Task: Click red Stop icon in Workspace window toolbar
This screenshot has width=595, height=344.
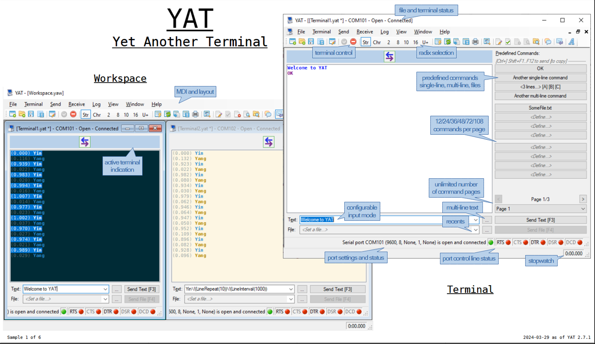Action: tap(73, 114)
